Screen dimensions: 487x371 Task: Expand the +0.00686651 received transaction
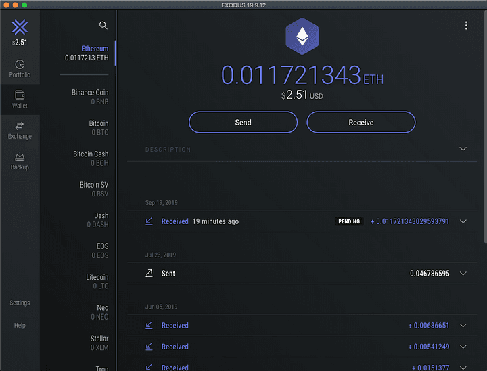463,325
